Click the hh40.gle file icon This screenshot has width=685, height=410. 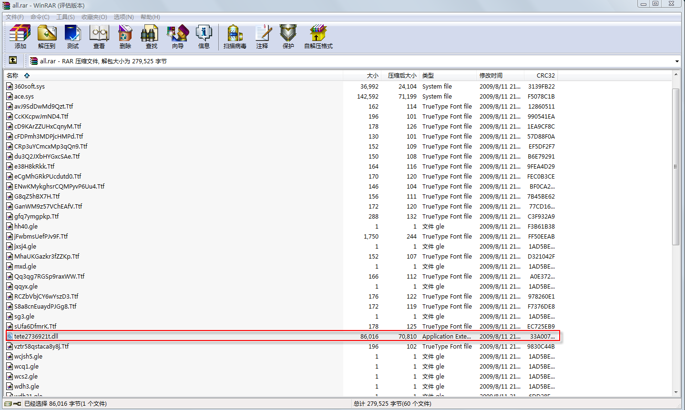point(10,226)
